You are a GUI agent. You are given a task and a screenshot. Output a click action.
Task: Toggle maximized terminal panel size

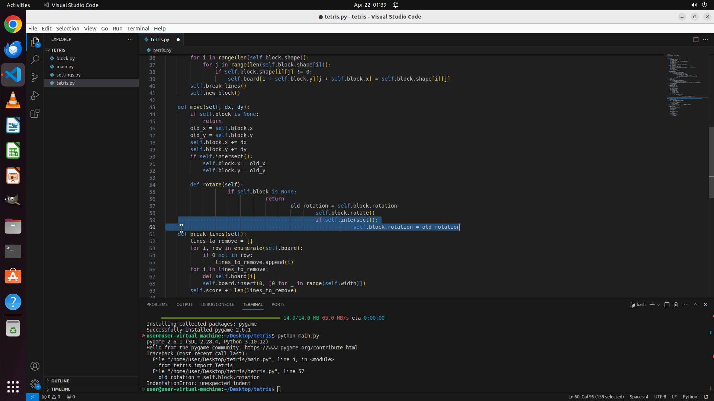(696, 304)
